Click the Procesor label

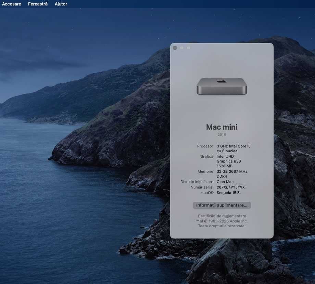click(205, 146)
